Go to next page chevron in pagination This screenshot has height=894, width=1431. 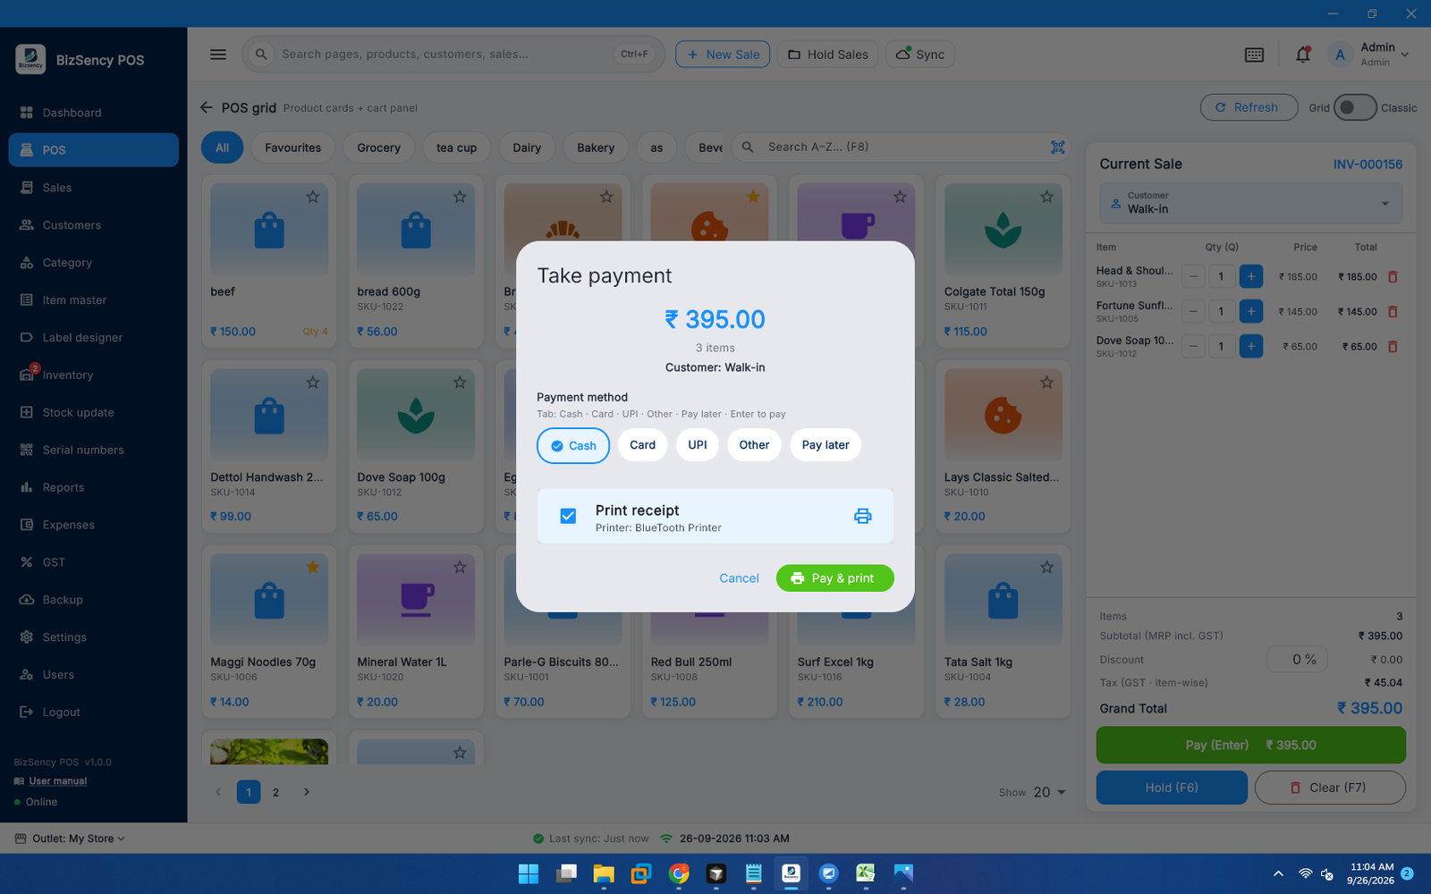pyautogui.click(x=306, y=792)
